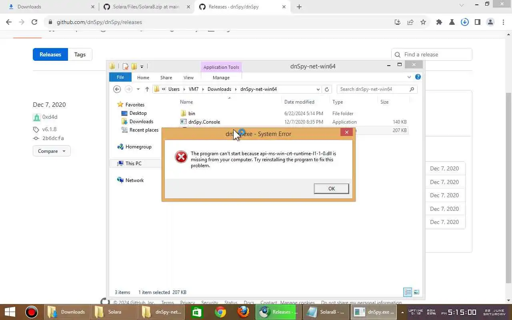
Task: Open the 0xd4d author link
Action: (x=50, y=117)
